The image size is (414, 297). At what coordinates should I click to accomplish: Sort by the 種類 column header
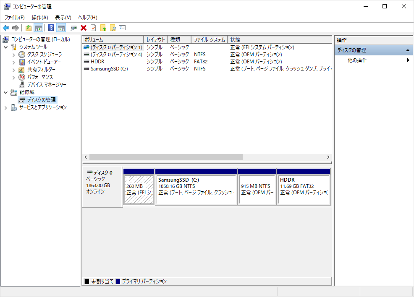click(179, 39)
